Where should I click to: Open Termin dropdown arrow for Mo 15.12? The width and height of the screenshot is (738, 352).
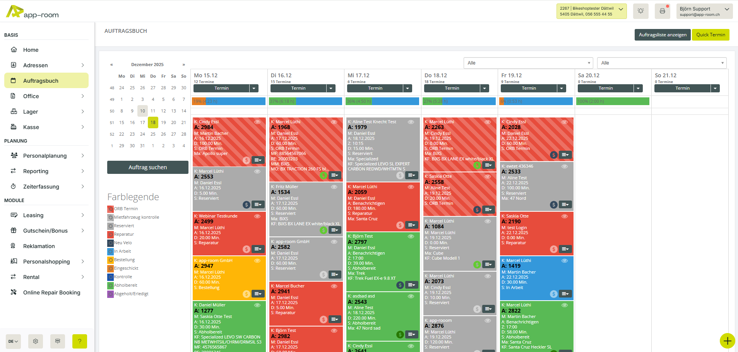click(254, 88)
